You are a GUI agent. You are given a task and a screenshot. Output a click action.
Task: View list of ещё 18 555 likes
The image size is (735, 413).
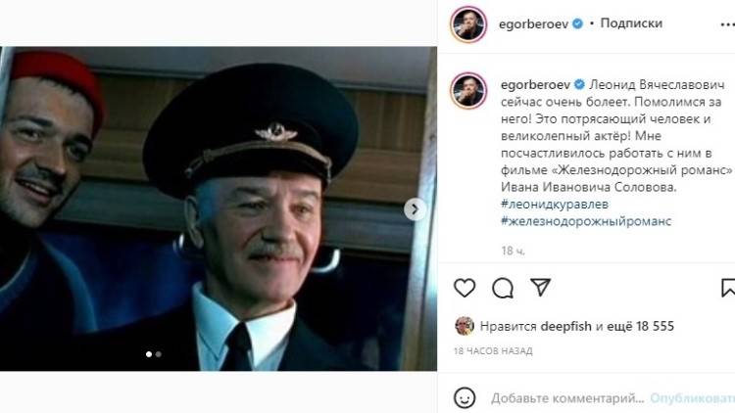(640, 326)
